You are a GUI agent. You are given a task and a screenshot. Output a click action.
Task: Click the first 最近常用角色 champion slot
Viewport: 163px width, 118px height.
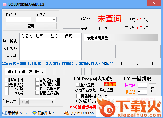coord(89,52)
